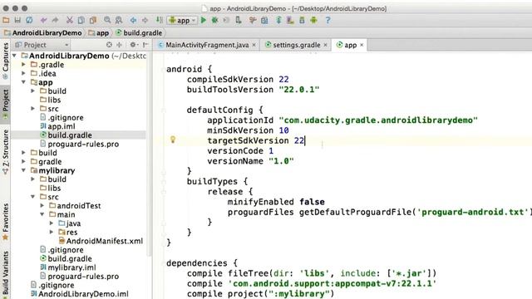Close the app editor tab
Screen dimensions: 532x299
tap(362, 45)
